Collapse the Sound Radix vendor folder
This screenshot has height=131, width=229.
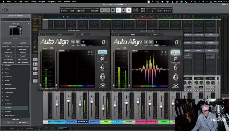tap(3, 104)
